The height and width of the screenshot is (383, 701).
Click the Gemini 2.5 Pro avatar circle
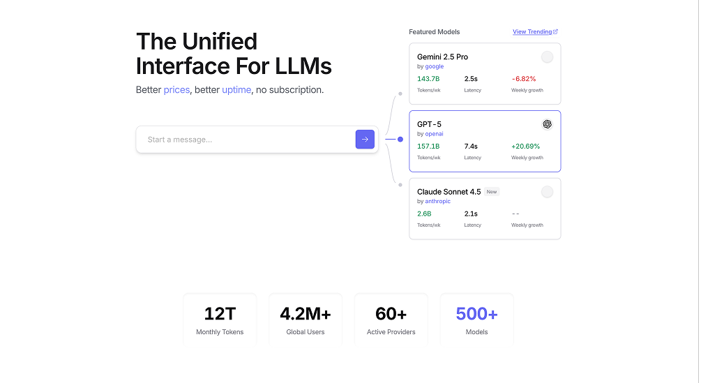point(548,57)
